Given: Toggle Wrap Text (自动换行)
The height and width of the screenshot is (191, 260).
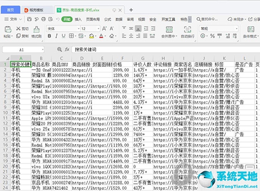Looking at the screenshot, I should [x=188, y=32].
